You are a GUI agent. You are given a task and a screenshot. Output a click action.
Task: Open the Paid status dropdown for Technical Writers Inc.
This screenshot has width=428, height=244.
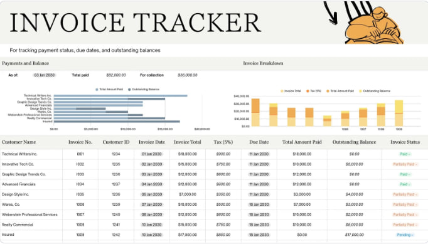(405, 154)
